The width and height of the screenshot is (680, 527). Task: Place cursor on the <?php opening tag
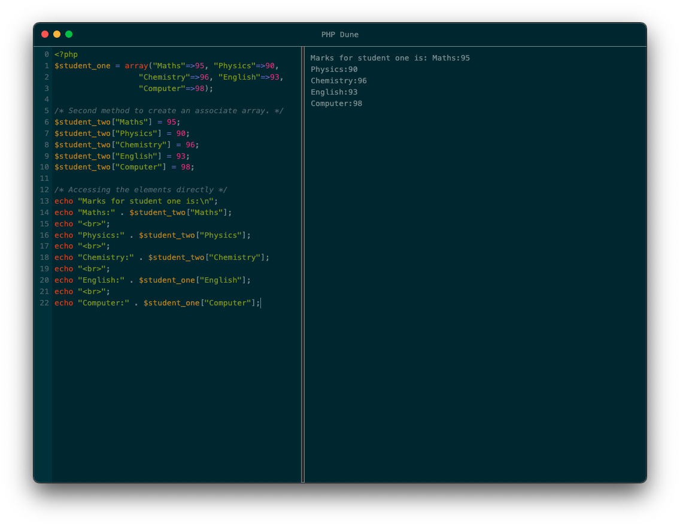click(66, 54)
